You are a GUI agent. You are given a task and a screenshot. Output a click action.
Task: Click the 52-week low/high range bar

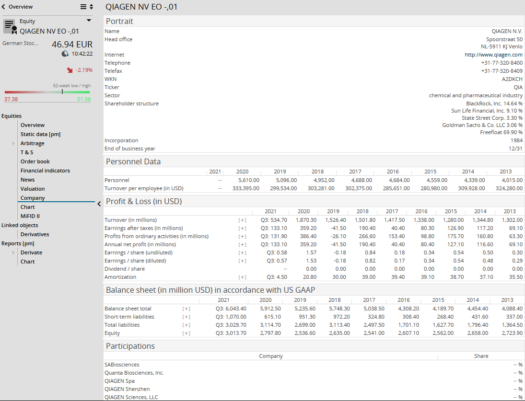click(x=47, y=92)
